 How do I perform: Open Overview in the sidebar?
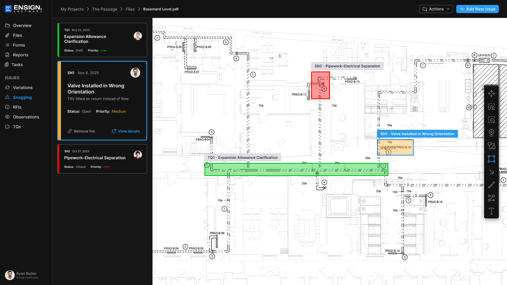(x=22, y=25)
